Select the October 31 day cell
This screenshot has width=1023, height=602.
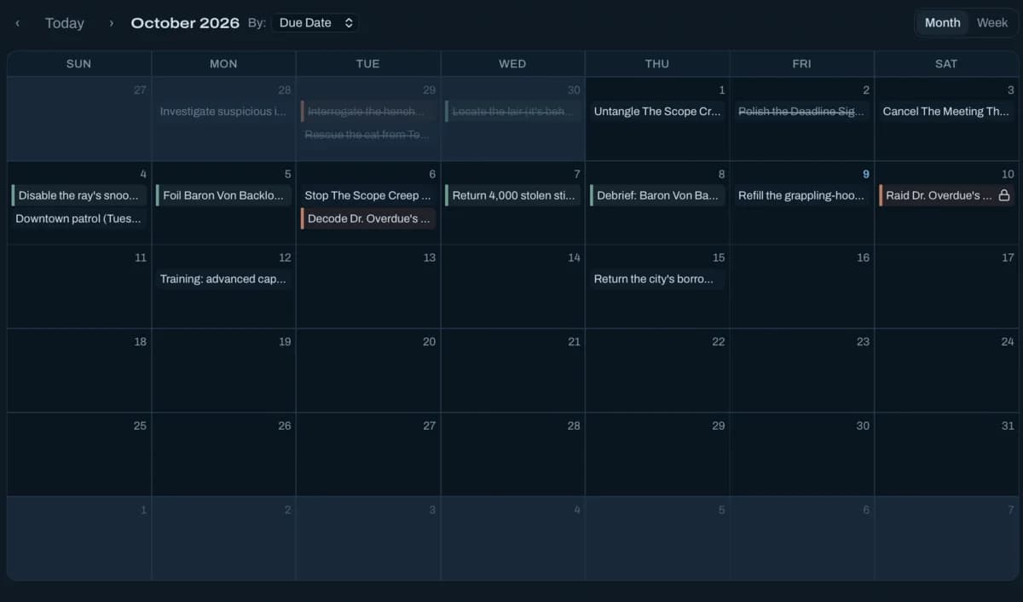pyautogui.click(x=946, y=454)
